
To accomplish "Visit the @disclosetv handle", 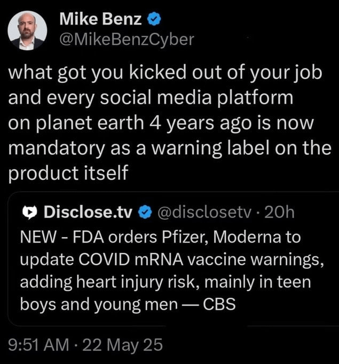I will pyautogui.click(x=204, y=213).
